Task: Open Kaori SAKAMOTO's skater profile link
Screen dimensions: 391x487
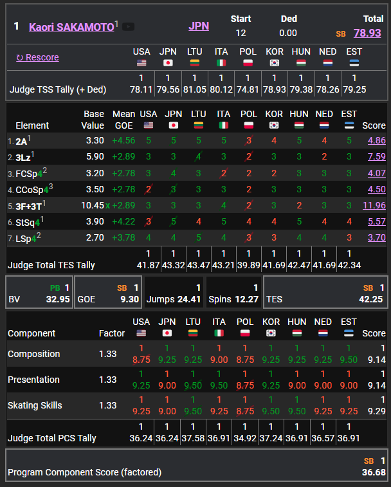Action: [x=71, y=27]
